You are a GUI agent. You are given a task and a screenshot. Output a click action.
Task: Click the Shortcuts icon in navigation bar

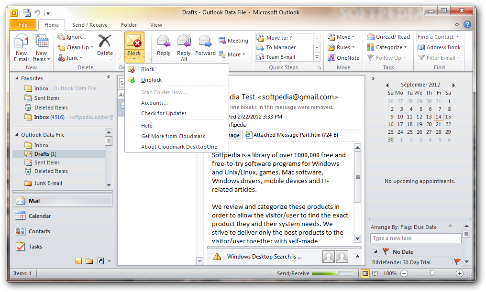(x=100, y=261)
